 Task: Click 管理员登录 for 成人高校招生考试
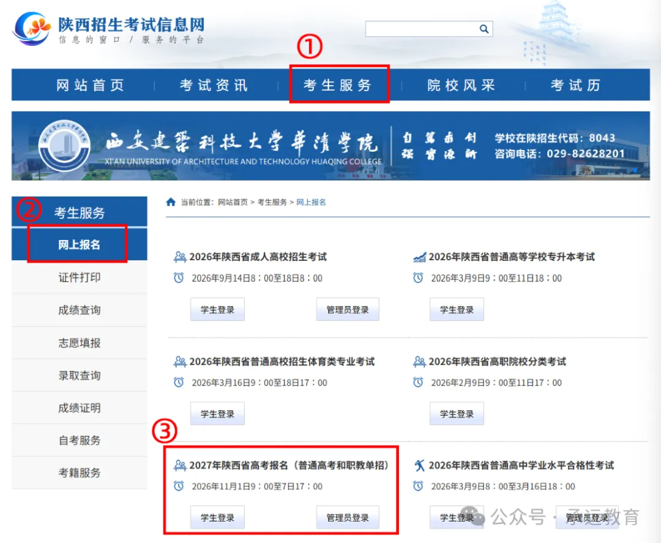pyautogui.click(x=348, y=309)
